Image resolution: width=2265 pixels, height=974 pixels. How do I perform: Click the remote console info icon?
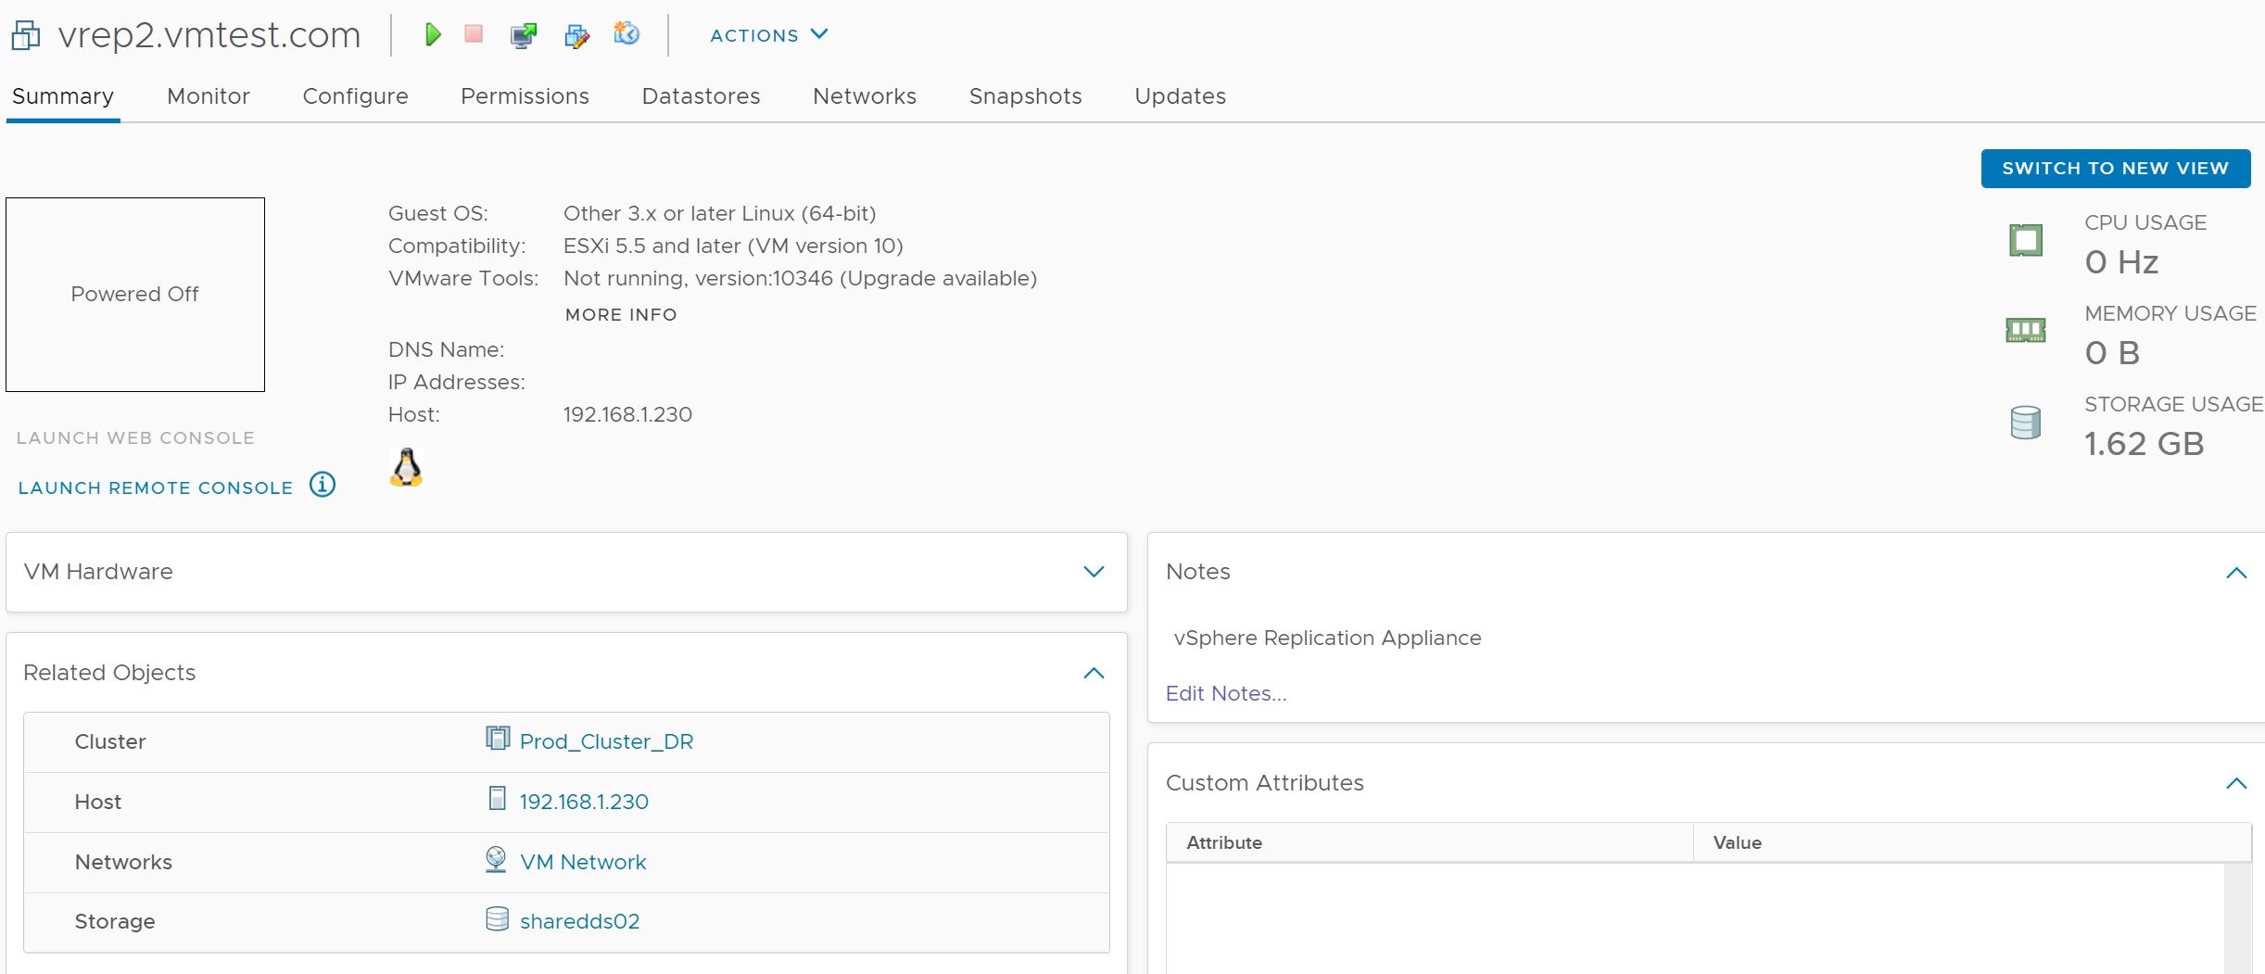click(323, 485)
